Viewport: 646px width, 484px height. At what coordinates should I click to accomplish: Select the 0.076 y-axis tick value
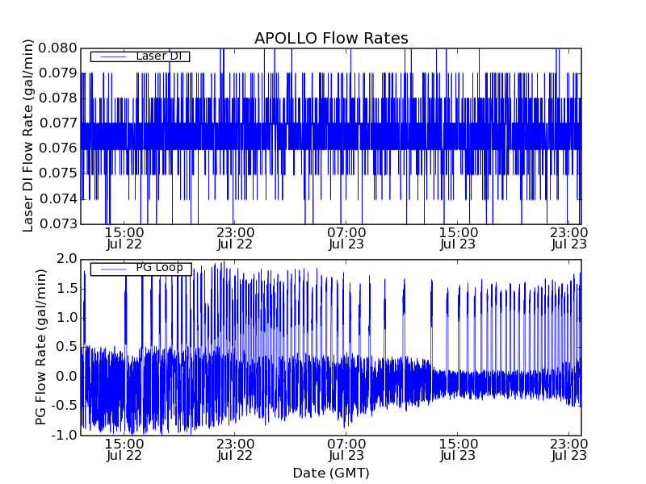57,148
